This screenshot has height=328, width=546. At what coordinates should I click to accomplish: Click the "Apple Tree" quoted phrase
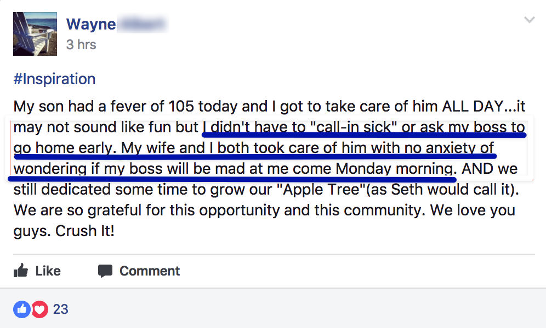coord(303,189)
